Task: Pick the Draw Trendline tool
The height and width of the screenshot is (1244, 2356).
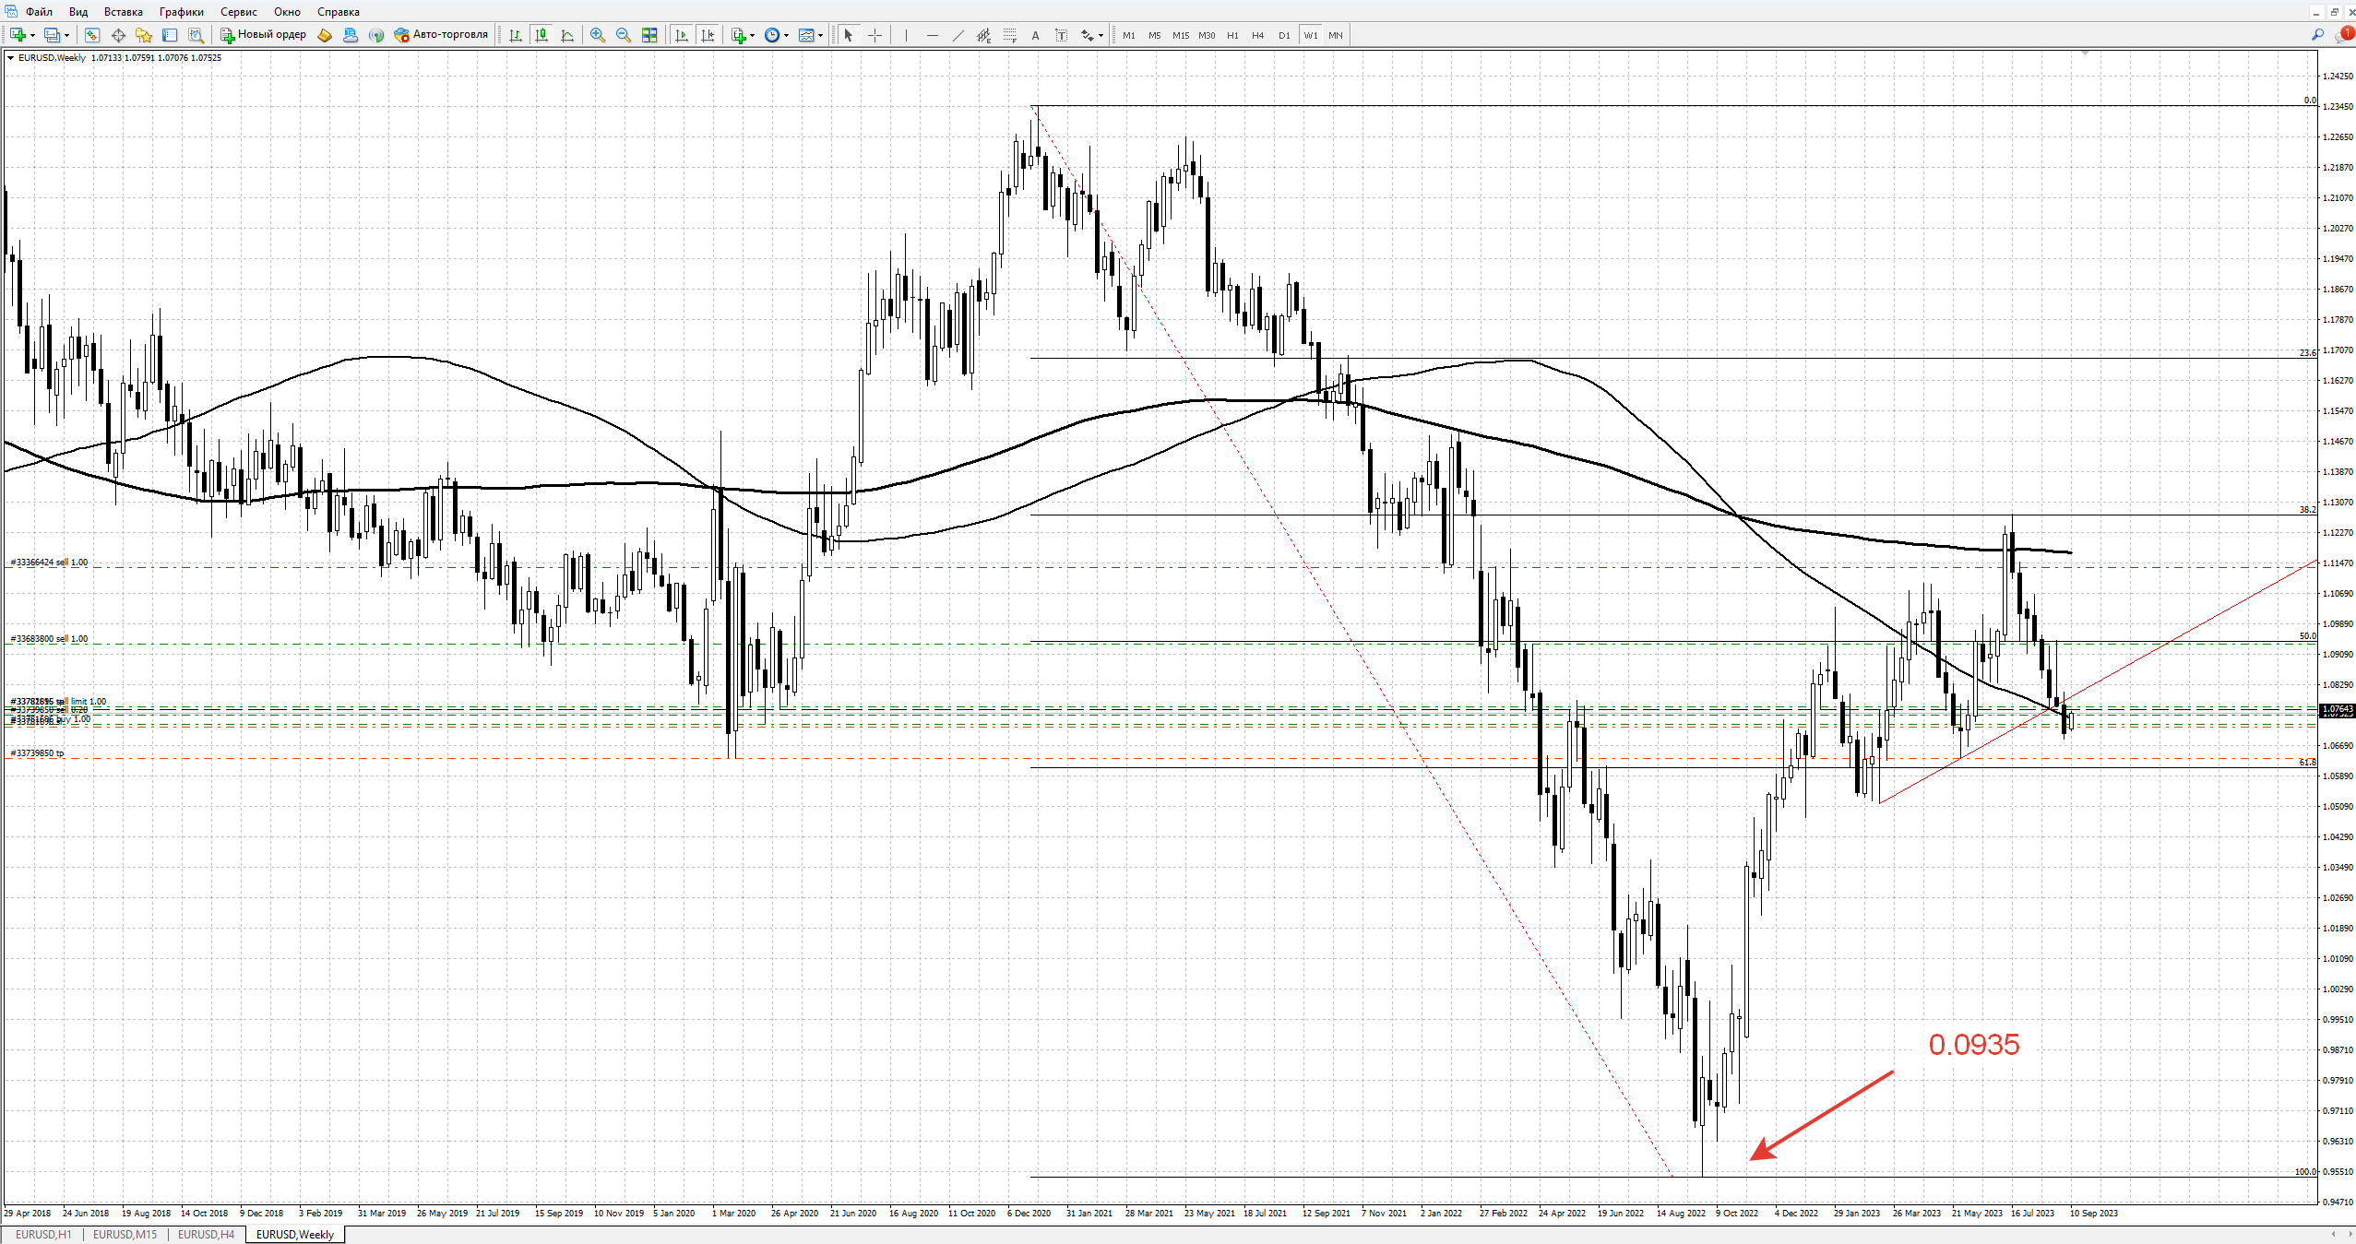Action: coord(958,35)
